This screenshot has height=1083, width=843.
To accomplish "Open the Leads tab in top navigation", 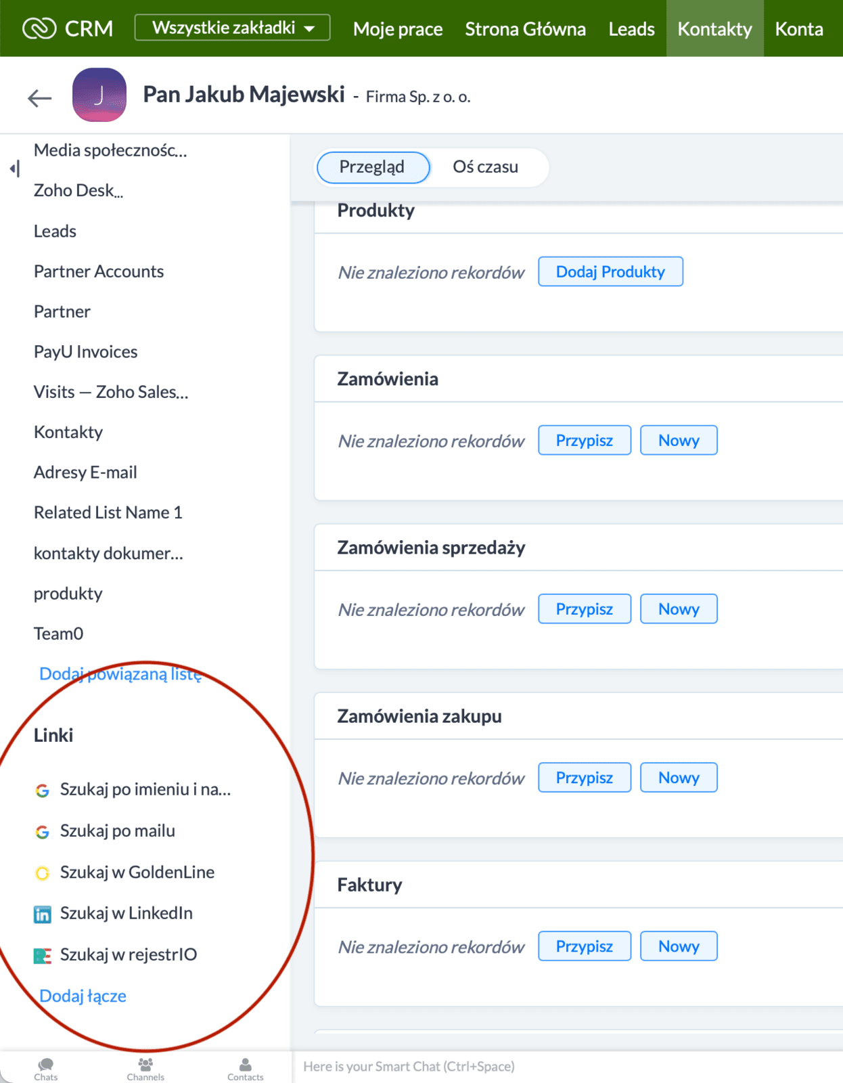I will click(x=631, y=29).
